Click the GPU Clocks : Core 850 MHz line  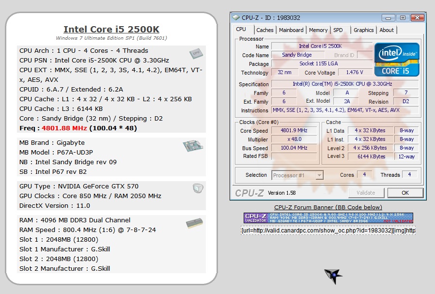click(x=90, y=196)
